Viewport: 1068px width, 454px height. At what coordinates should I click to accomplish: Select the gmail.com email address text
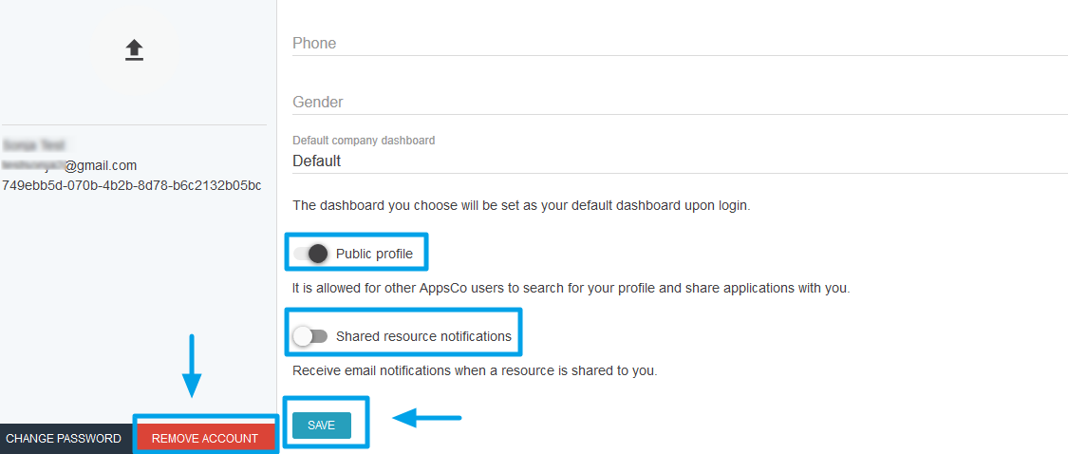coord(69,165)
